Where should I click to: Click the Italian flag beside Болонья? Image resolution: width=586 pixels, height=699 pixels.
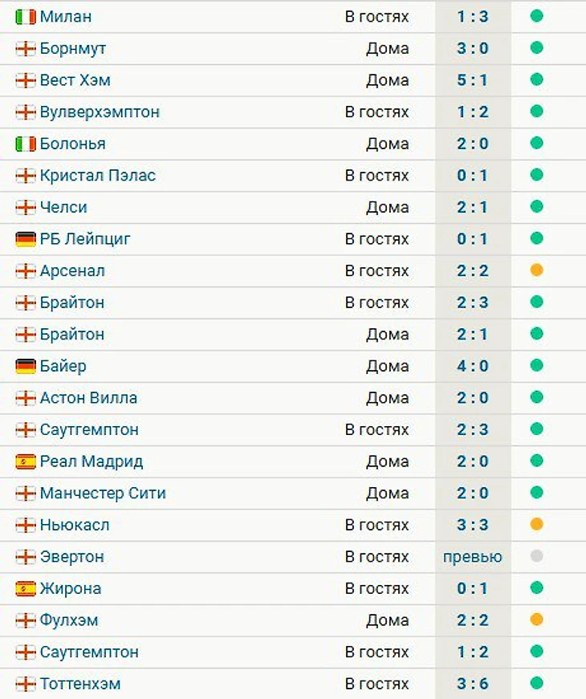(x=26, y=144)
